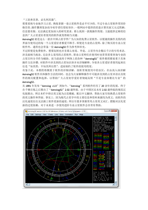Click the blue Cancer glyph on chart ring

pos(30,142)
